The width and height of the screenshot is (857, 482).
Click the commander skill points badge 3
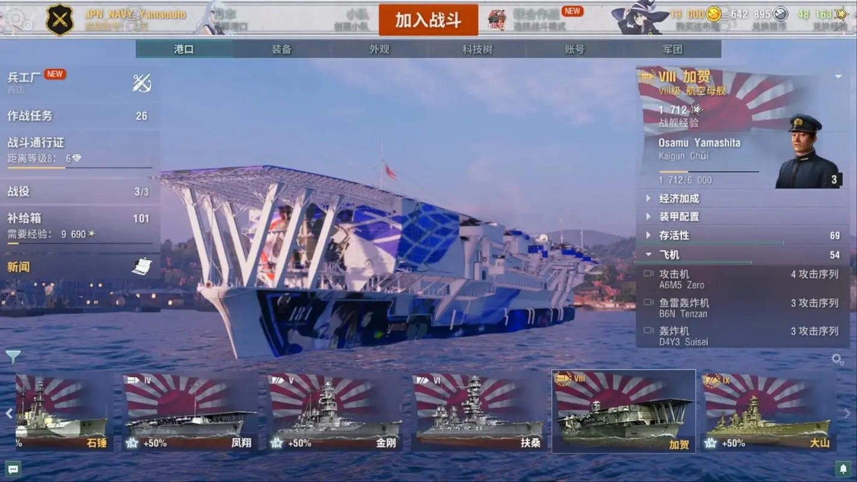834,180
